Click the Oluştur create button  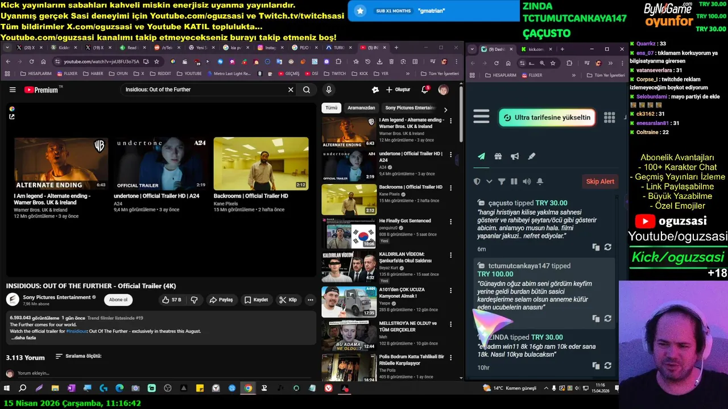pyautogui.click(x=398, y=90)
